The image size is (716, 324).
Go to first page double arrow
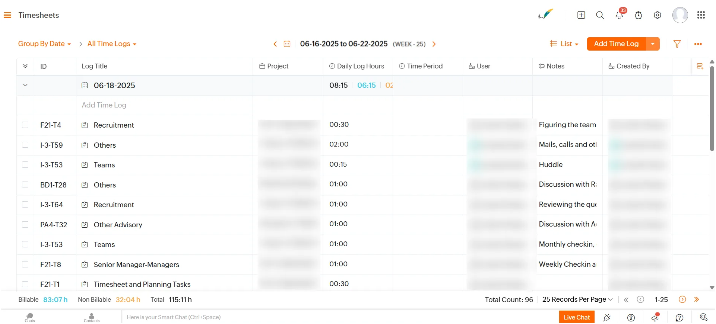point(626,300)
